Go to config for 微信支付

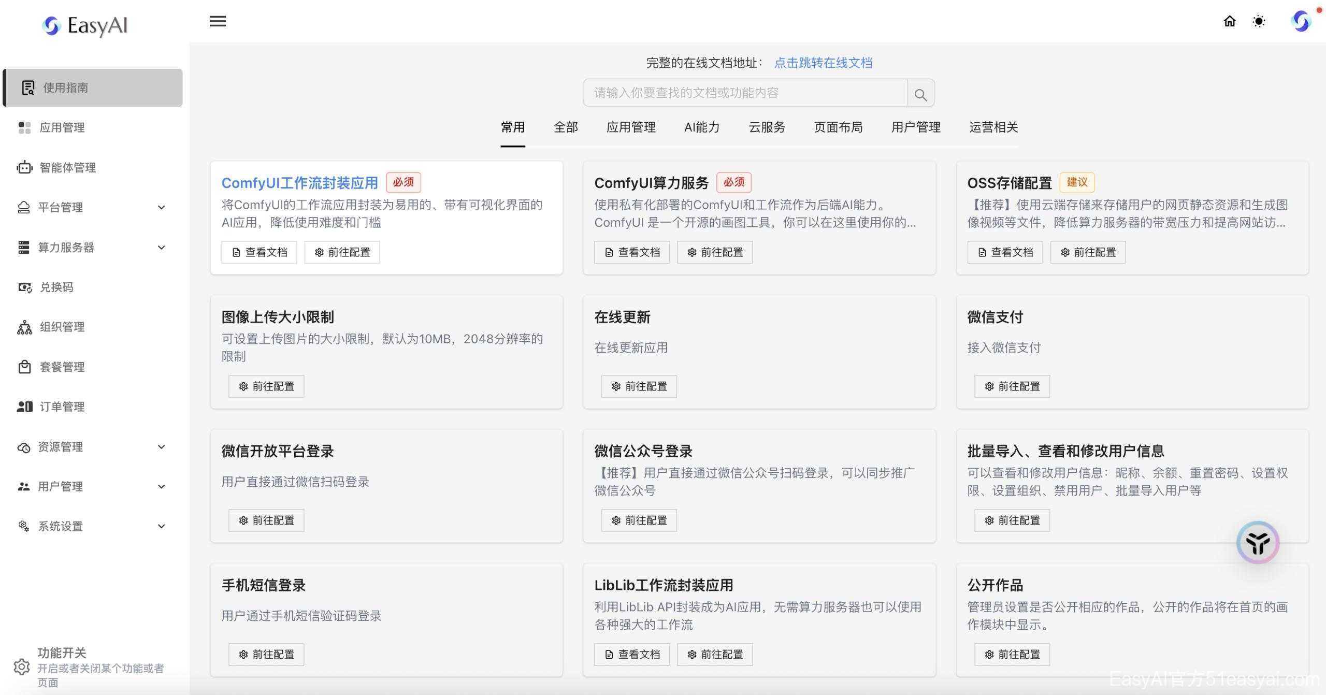(1012, 386)
